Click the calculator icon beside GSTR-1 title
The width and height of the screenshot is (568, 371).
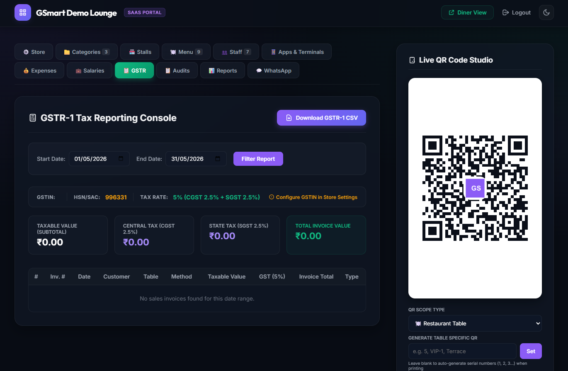33,118
